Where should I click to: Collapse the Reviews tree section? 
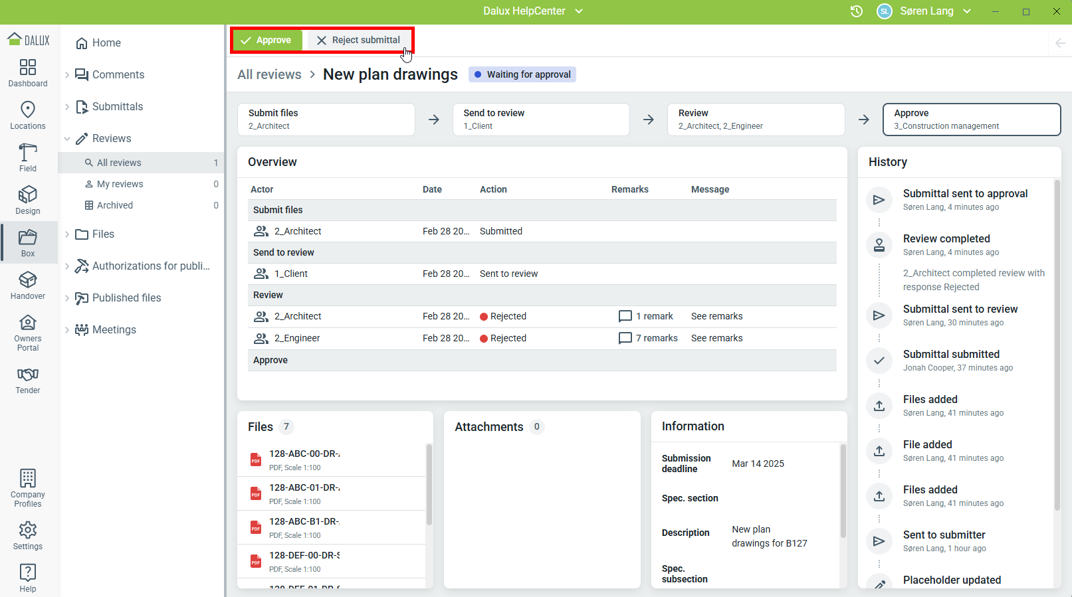[x=67, y=139]
